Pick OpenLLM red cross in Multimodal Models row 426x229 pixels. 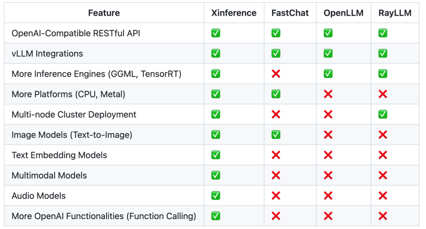(x=328, y=175)
